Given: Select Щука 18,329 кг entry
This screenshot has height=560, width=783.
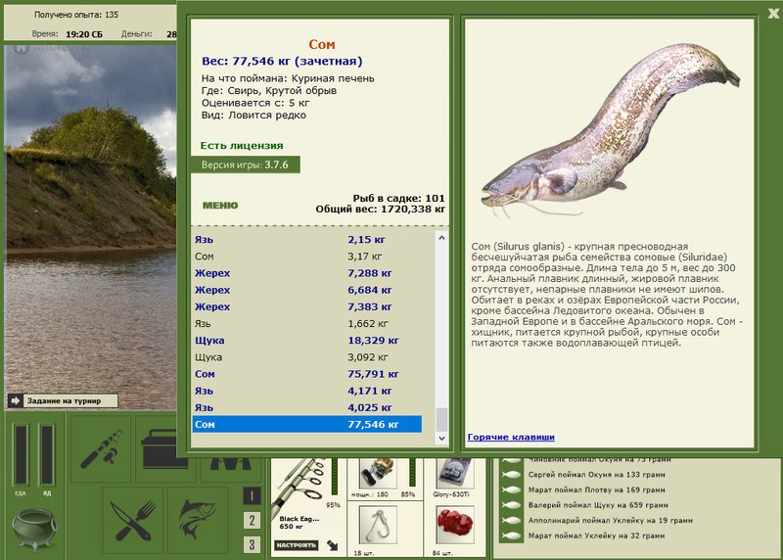Looking at the screenshot, I should point(307,340).
